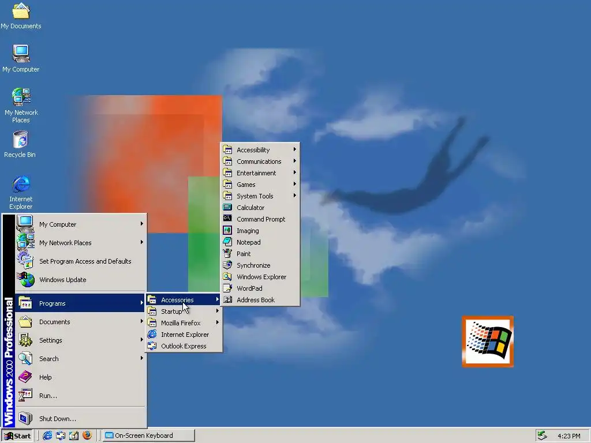Click the Mozilla Firefox folder label
The height and width of the screenshot is (443, 591).
point(181,323)
